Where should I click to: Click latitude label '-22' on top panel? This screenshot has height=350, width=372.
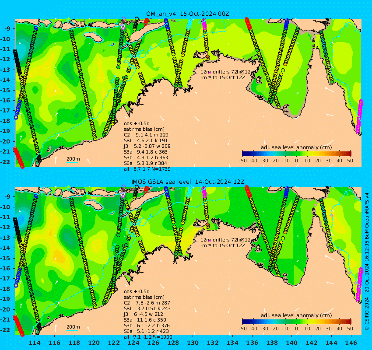[5, 162]
